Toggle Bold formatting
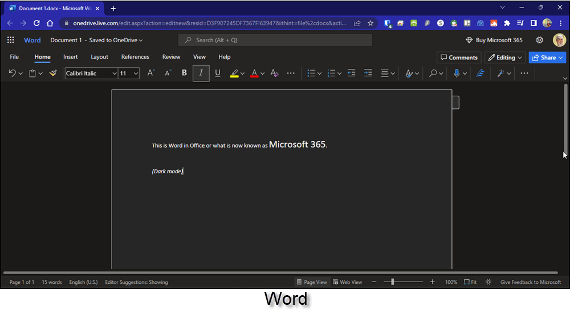The image size is (570, 314). pos(184,73)
